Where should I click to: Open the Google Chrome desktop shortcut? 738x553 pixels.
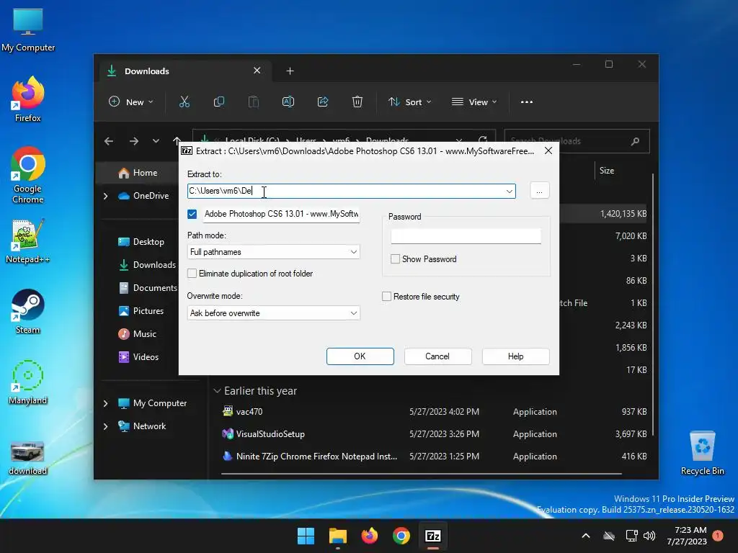(x=28, y=175)
